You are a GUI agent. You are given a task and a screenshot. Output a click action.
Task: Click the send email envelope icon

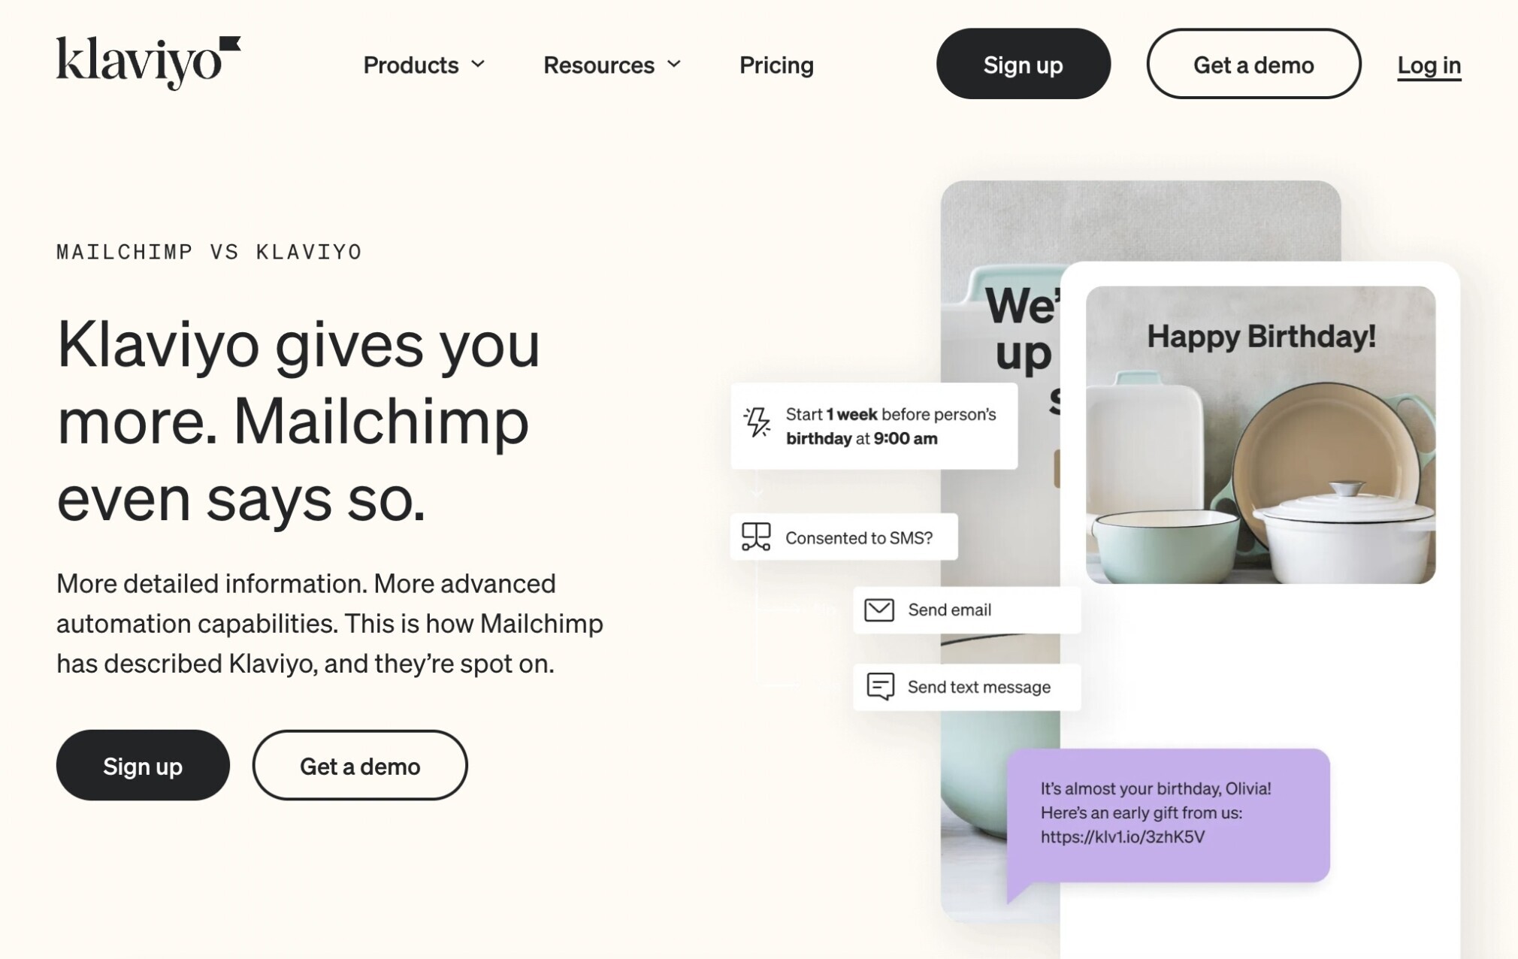point(879,609)
